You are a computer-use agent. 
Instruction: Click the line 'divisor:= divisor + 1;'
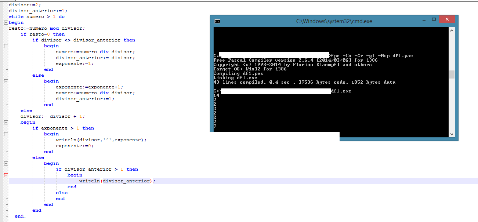pyautogui.click(x=53, y=116)
